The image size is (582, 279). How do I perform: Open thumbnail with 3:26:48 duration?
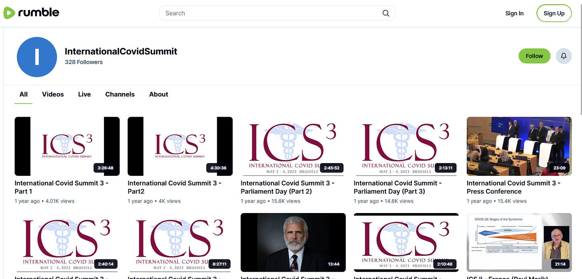tap(67, 146)
